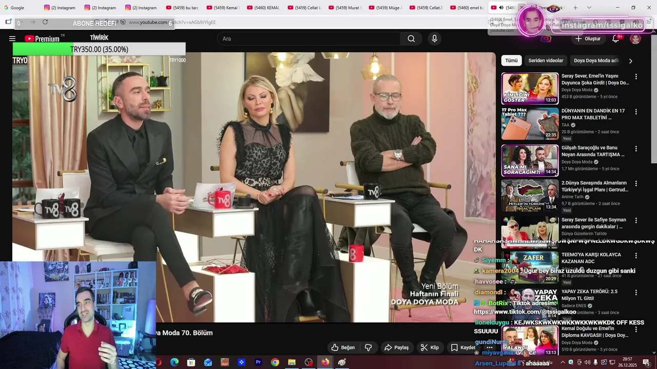Open the Gülşah Saraçoğlu ve Banu Noyan thumbnail
Screen dimensions: 657x369
530,160
